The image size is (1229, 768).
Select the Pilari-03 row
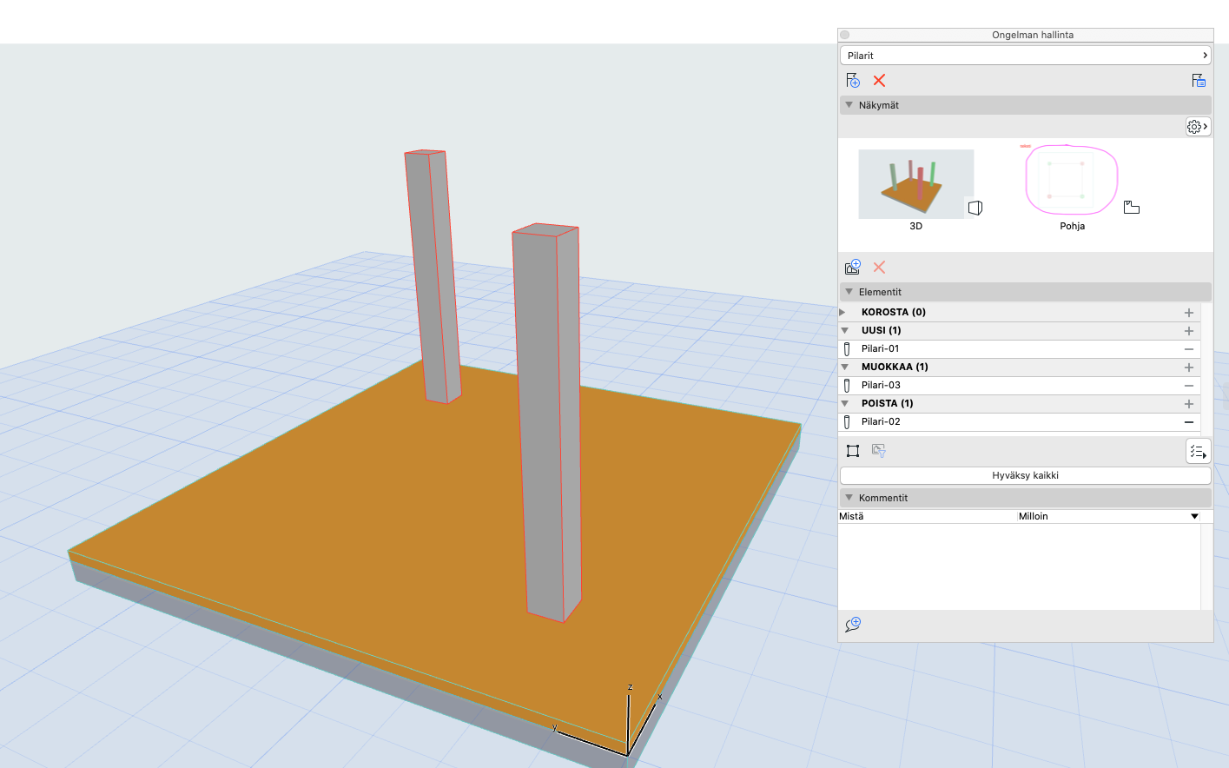pyautogui.click(x=1020, y=385)
